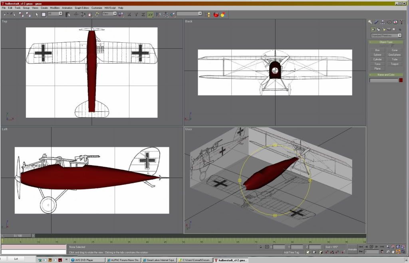Image resolution: width=409 pixels, height=263 pixels.
Task: Open the Track View icon in toolbar
Action: click(207, 15)
